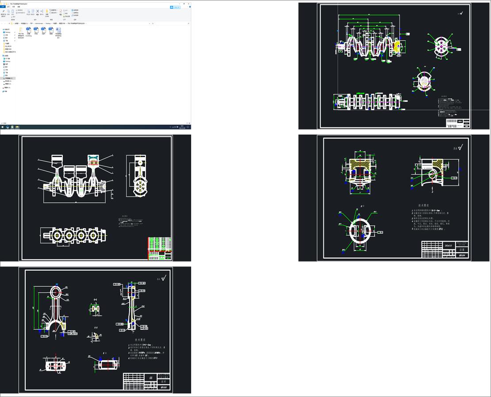Open the blue File tab

point(3,7)
